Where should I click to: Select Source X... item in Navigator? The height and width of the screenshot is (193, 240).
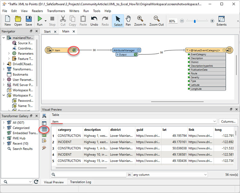(x=25, y=43)
